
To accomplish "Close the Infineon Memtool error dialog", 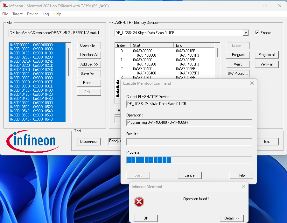I will (x=243, y=186).
